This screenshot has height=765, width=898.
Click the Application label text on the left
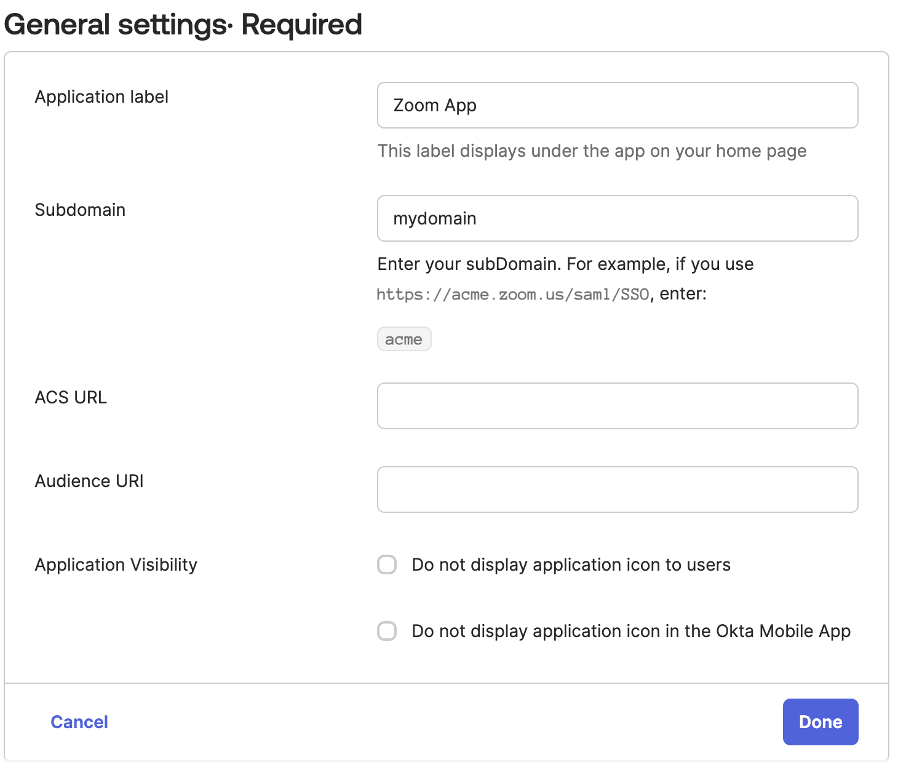[101, 97]
